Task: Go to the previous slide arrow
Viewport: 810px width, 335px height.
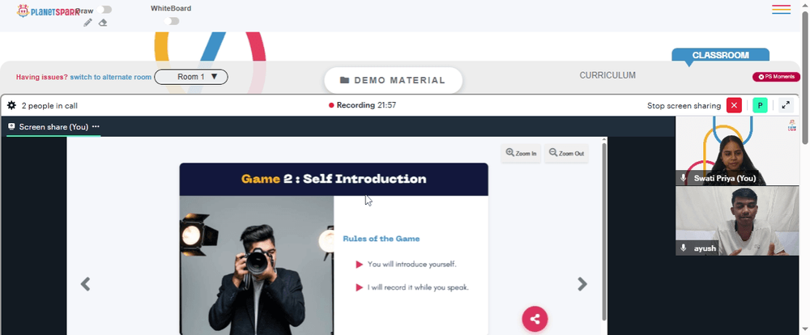Action: coord(85,284)
